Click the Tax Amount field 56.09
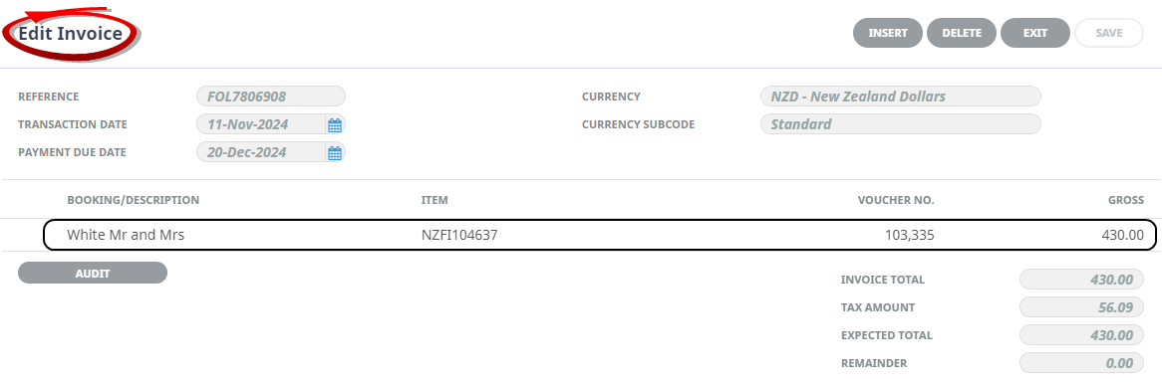Viewport: 1162px width, 388px height. click(1081, 307)
